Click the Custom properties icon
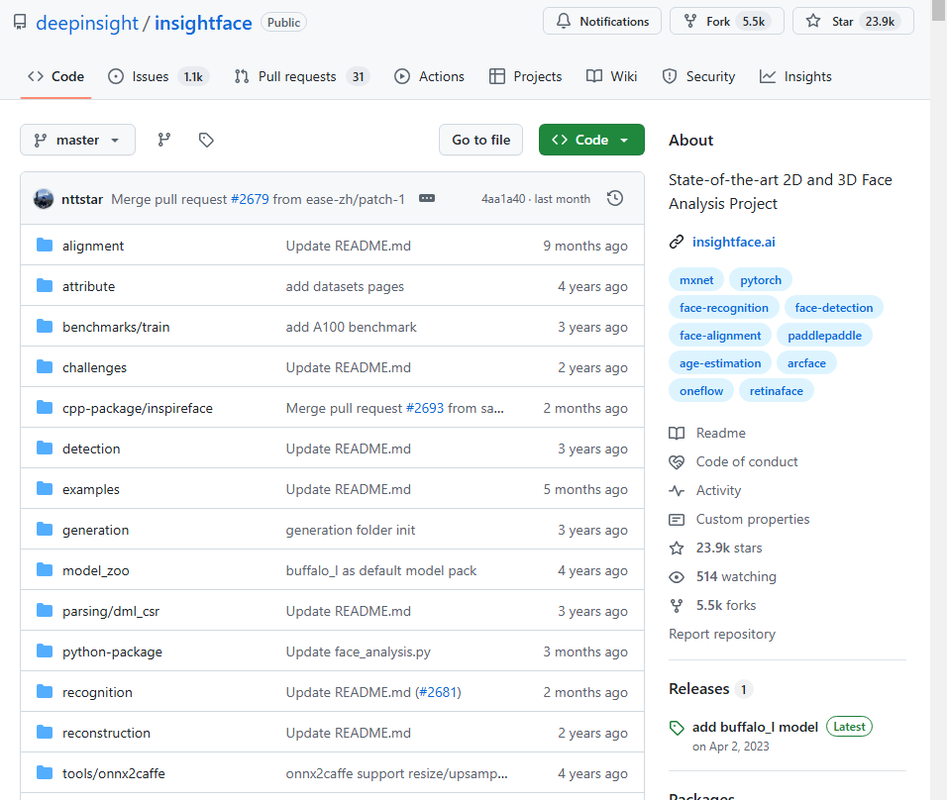The width and height of the screenshot is (947, 800). tap(677, 519)
